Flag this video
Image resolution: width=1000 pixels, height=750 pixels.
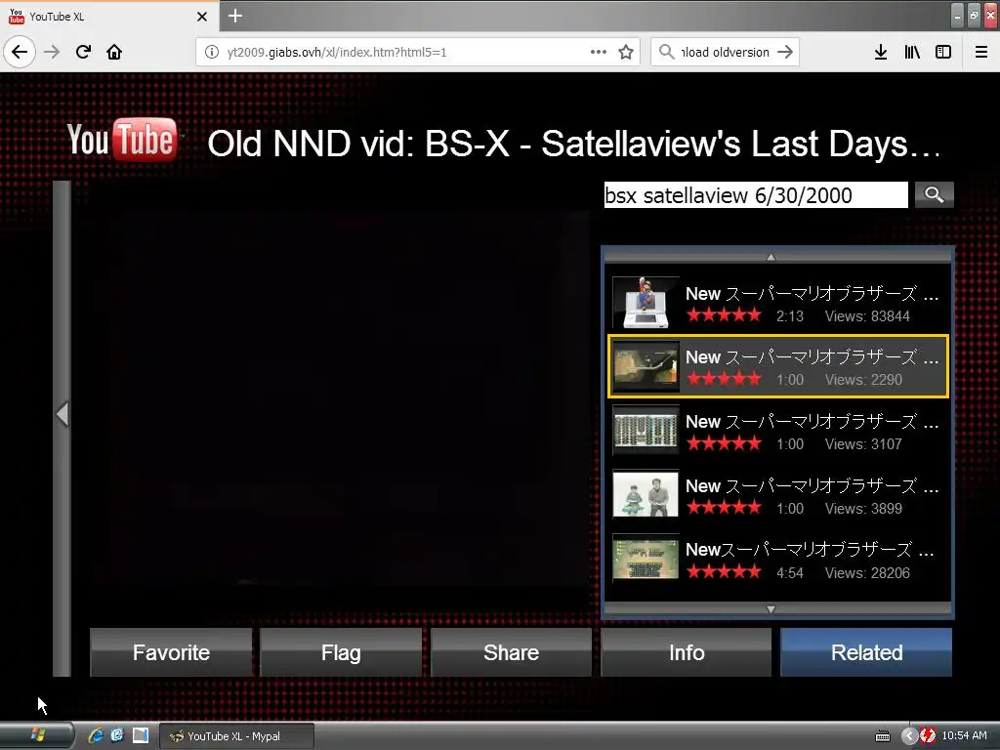point(341,652)
